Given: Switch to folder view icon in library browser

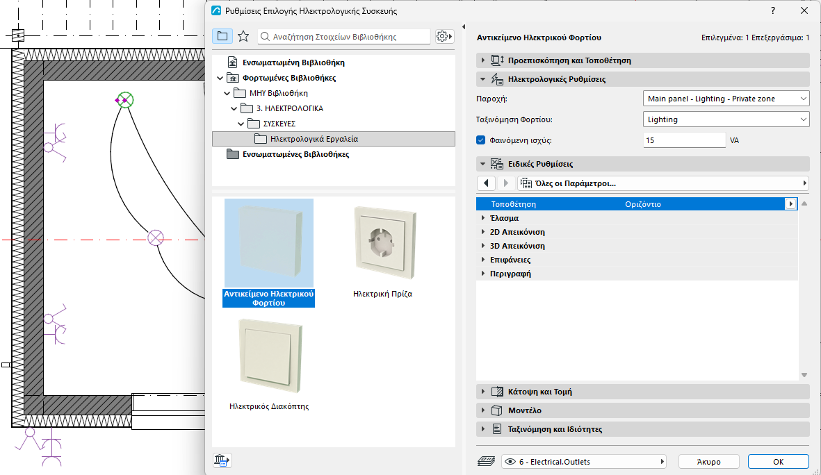Looking at the screenshot, I should (222, 36).
